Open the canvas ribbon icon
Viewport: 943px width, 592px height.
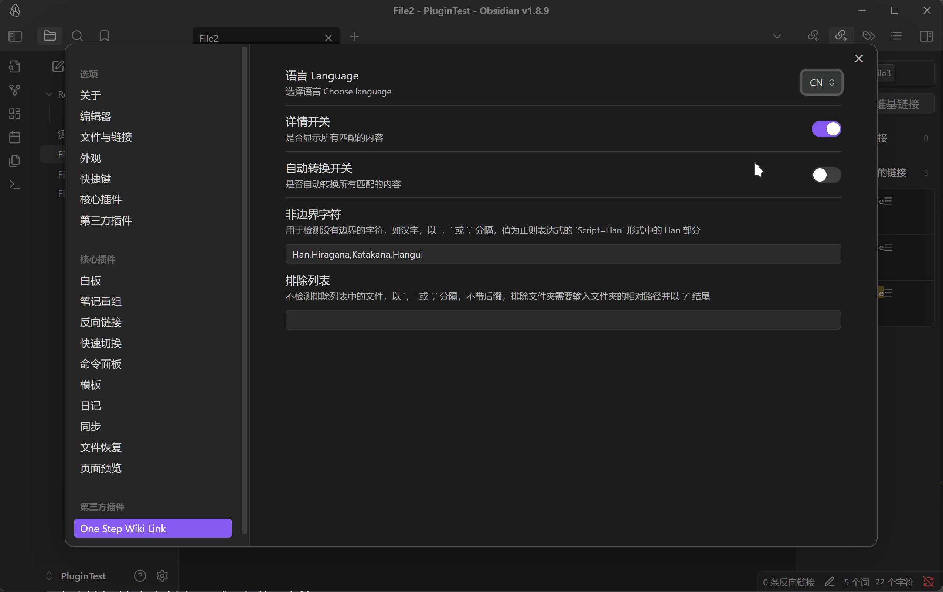[x=15, y=113]
